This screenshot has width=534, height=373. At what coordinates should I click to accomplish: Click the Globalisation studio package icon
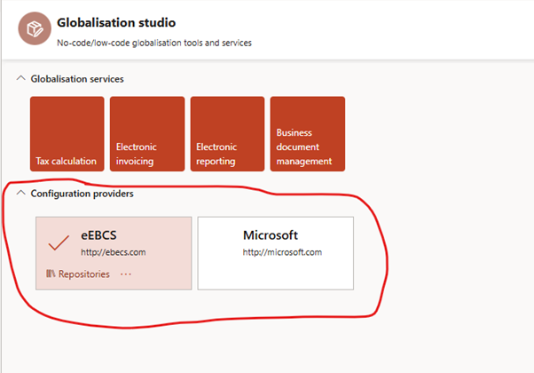click(35, 28)
